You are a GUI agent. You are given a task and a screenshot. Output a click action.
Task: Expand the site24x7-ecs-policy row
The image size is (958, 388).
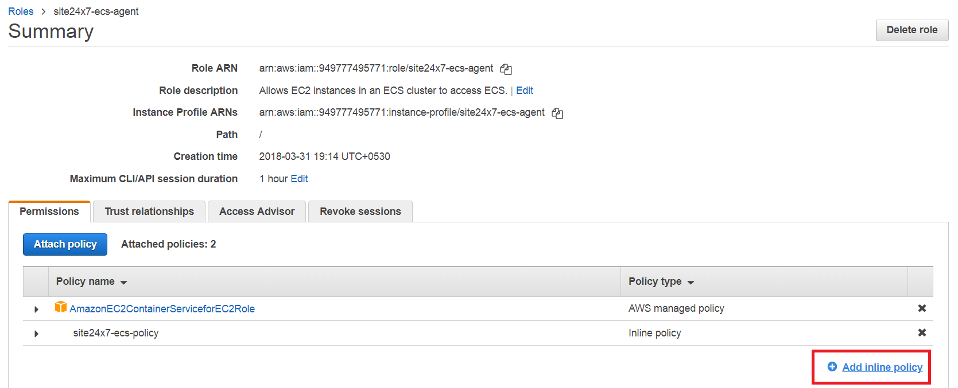[x=36, y=334]
